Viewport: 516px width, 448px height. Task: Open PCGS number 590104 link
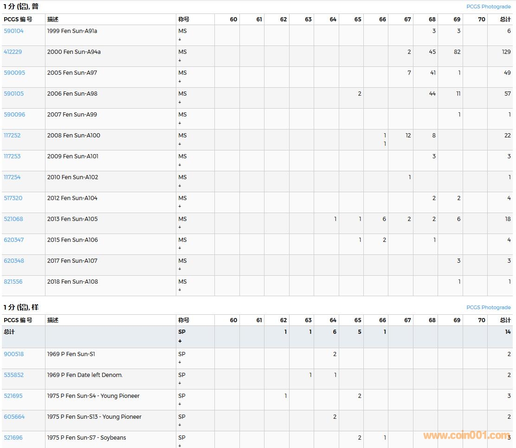13,31
